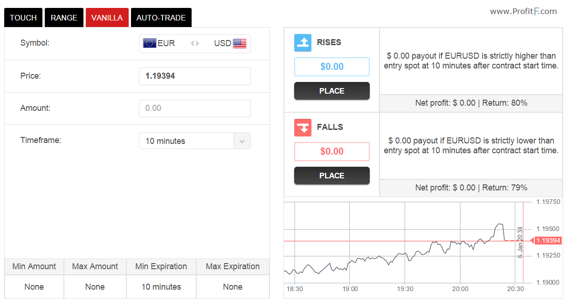The height and width of the screenshot is (299, 566).
Task: Click the USD American flag icon
Action: 240,43
